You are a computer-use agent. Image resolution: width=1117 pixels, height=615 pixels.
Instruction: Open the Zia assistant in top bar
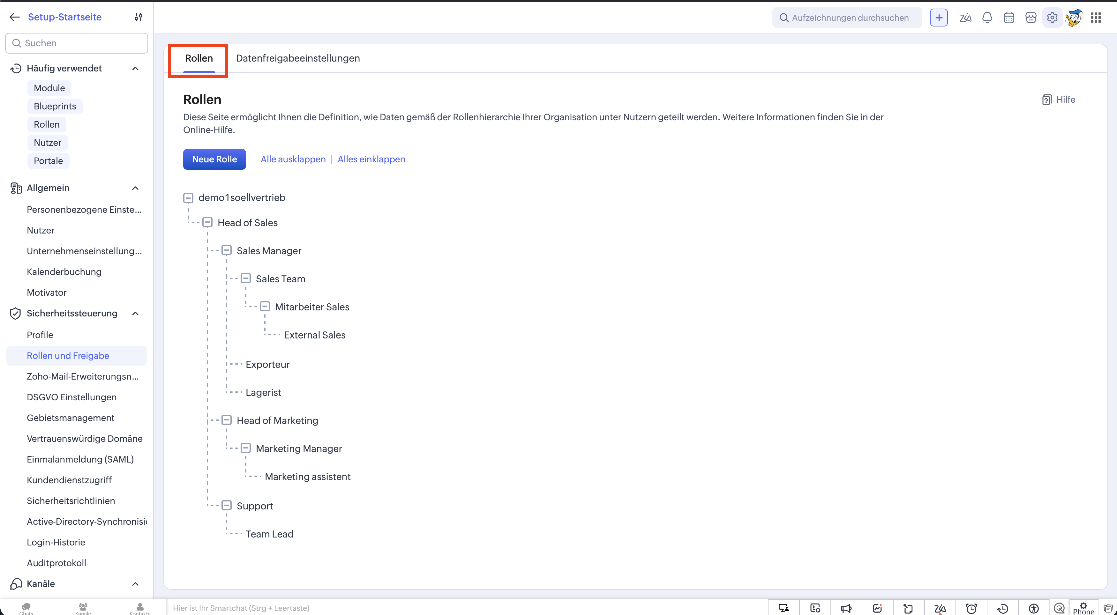pyautogui.click(x=965, y=17)
